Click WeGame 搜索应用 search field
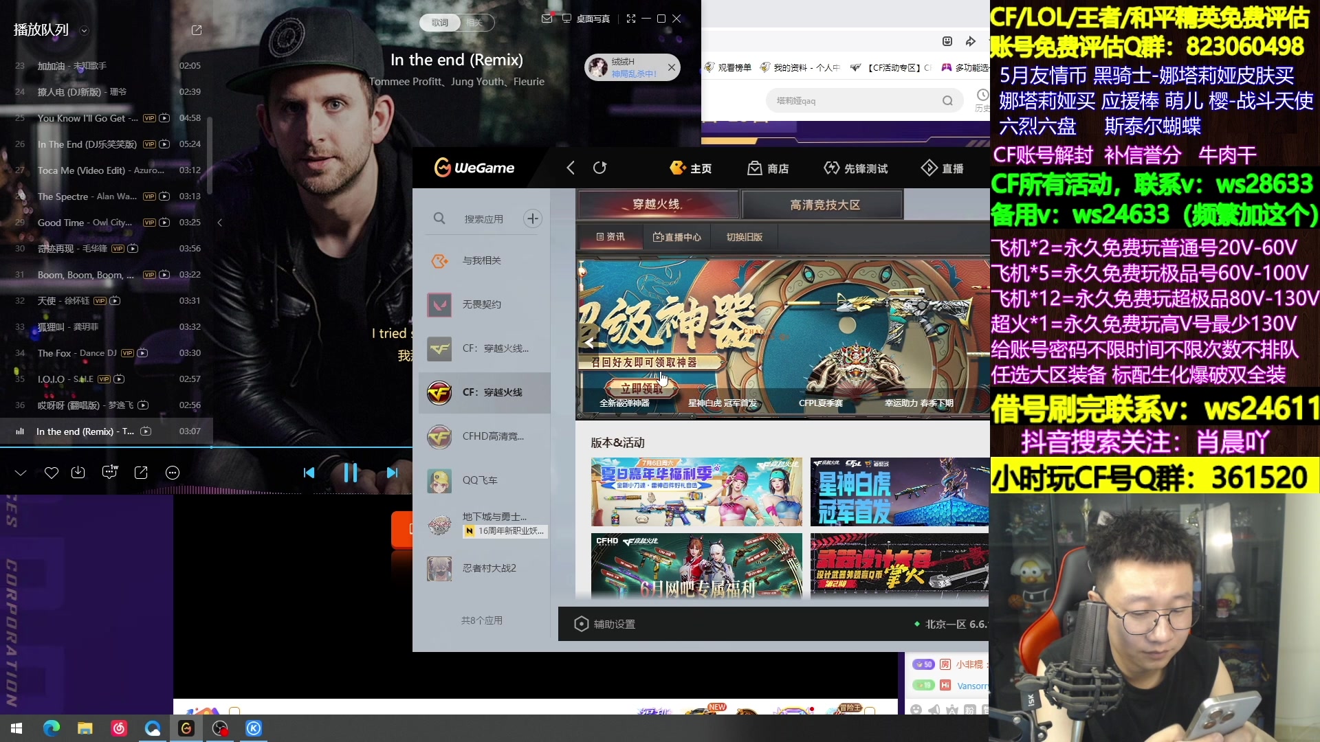The height and width of the screenshot is (742, 1320). pyautogui.click(x=483, y=219)
